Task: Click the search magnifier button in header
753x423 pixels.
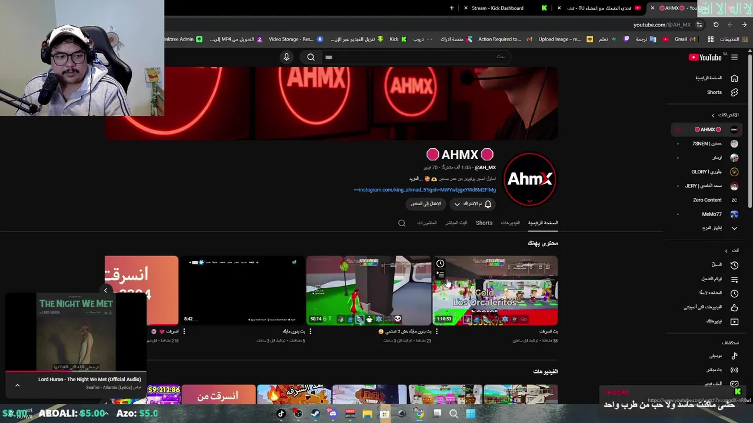Action: tap(311, 57)
